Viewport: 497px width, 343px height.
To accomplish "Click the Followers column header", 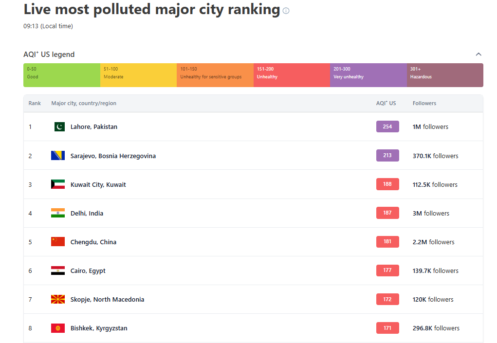I will click(424, 103).
